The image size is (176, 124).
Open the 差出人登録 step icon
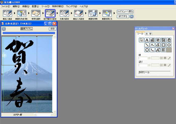point(7,14)
